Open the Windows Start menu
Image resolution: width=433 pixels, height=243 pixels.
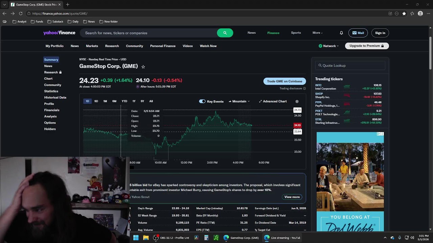coord(136,238)
